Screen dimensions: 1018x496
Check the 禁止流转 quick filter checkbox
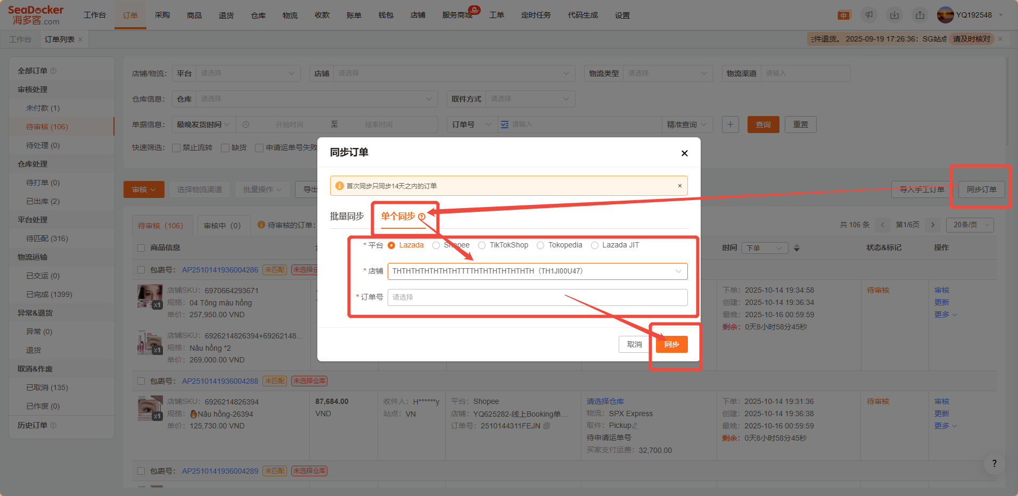[176, 148]
